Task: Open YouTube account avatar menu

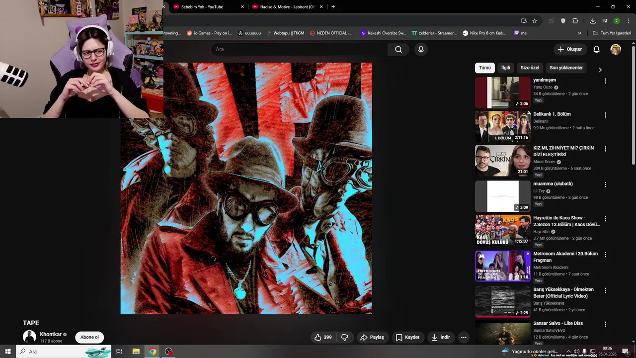Action: pos(616,49)
